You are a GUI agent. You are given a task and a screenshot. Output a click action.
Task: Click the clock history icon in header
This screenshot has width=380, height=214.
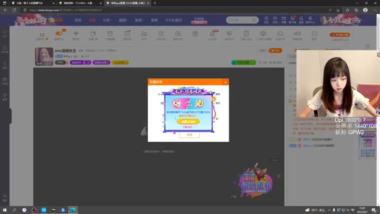tap(266, 19)
